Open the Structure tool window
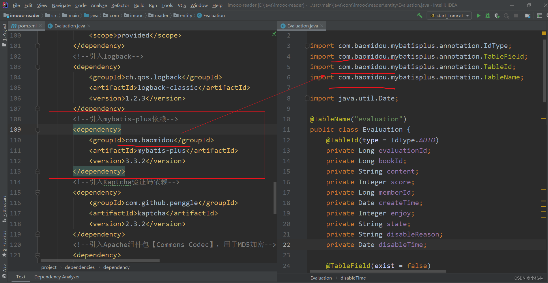The height and width of the screenshot is (283, 548). (4, 208)
